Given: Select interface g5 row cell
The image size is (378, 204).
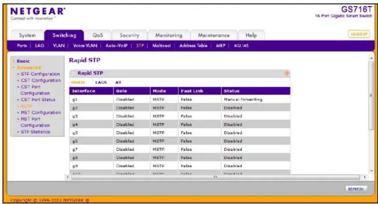Looking at the screenshot, I should (x=92, y=133).
